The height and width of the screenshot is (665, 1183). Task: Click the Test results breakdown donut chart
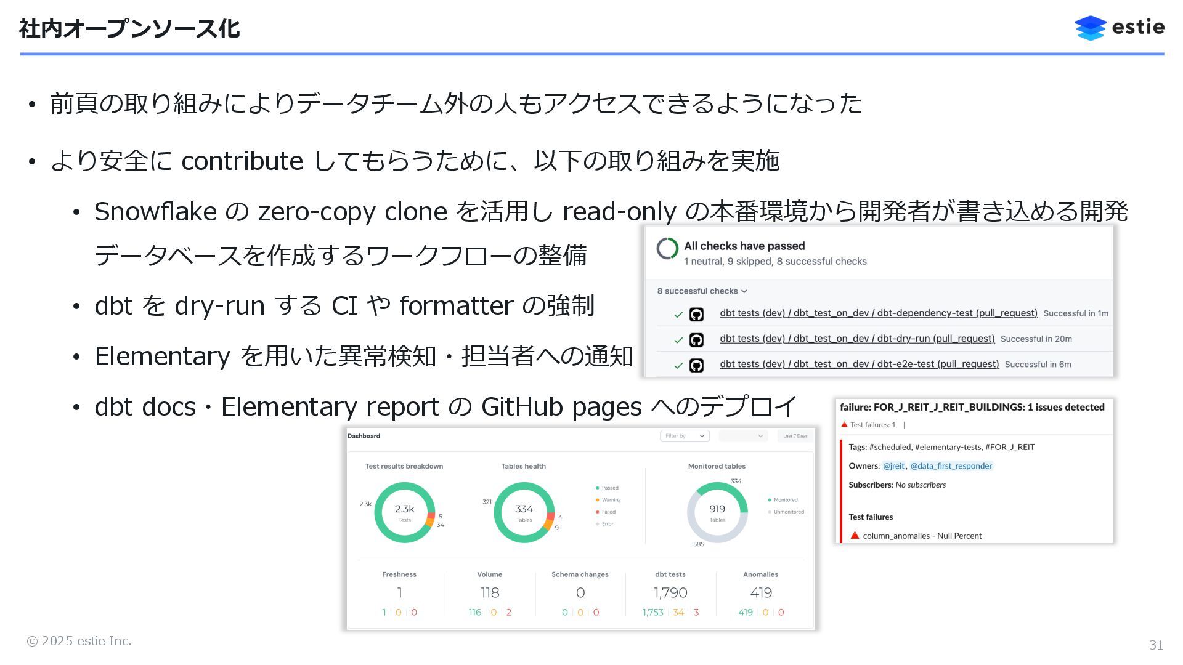coord(404,512)
